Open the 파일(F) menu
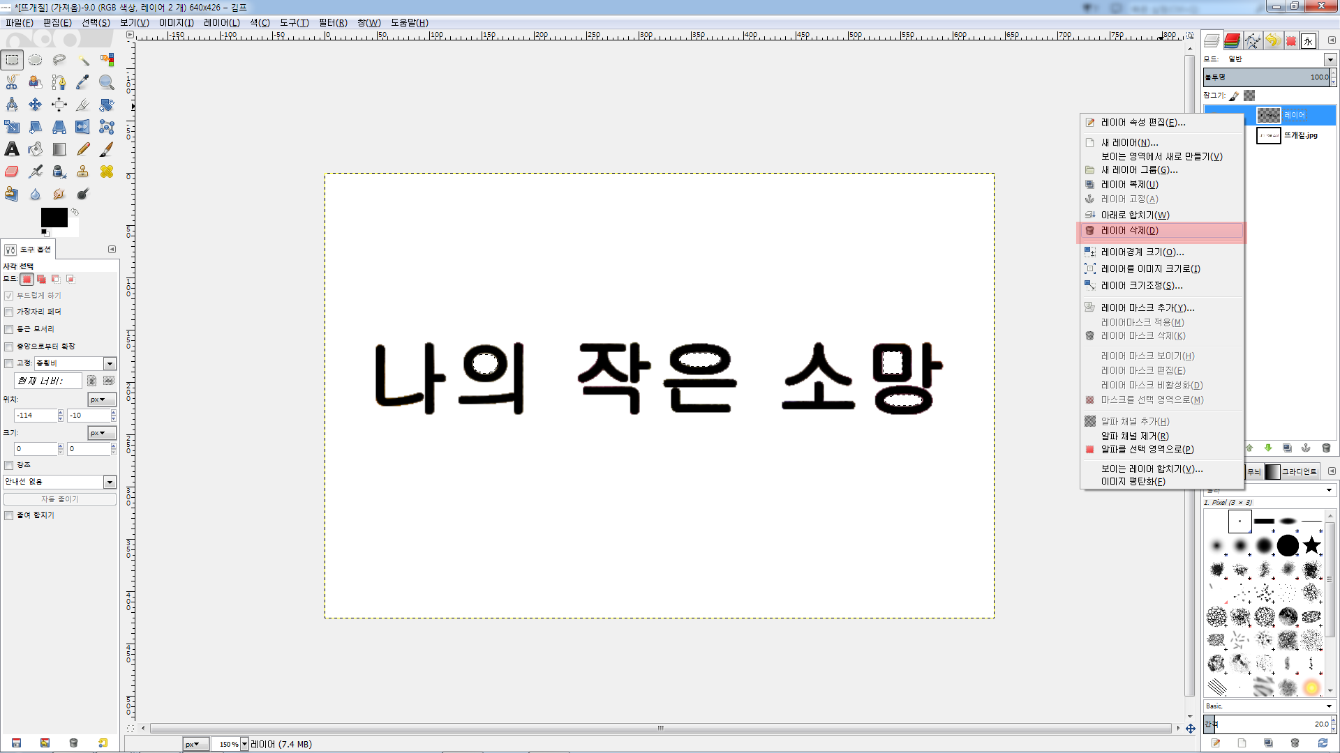The image size is (1340, 753). click(x=20, y=22)
